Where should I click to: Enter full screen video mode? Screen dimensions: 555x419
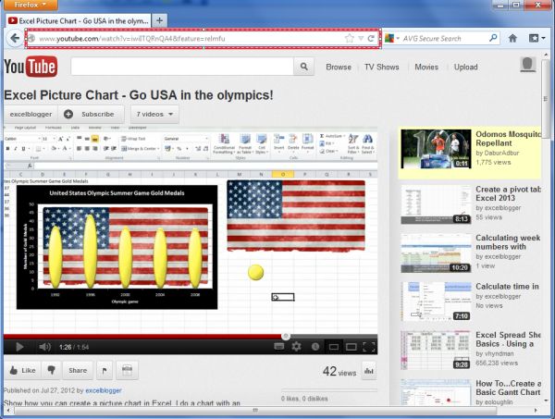pyautogui.click(x=369, y=347)
